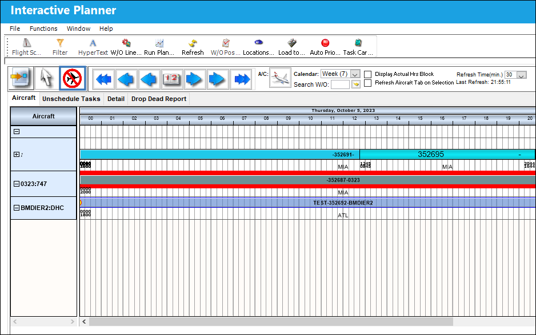
Task: Click the Last Refresh 21:55:11 text
Action: click(x=483, y=82)
